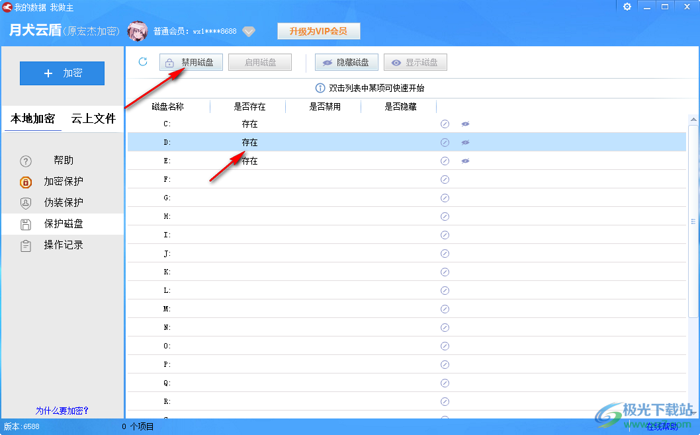The image size is (700, 435).
Task: Click disable icon for drive O:
Action: [445, 346]
